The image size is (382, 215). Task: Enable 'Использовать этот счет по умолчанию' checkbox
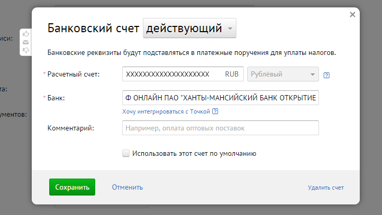coord(126,153)
